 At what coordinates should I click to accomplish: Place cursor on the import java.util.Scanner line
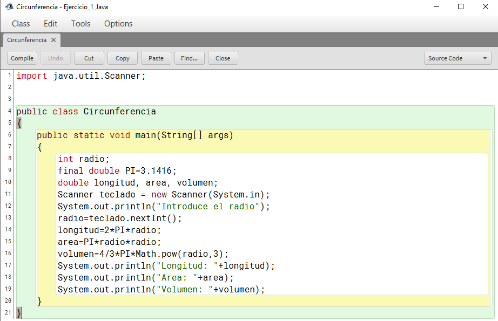tap(81, 76)
